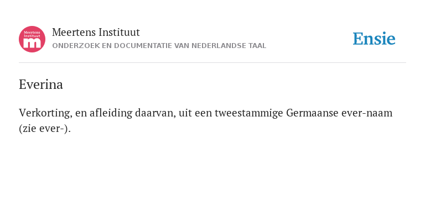Click the round pink Meertens Instituut logo
This screenshot has width=425, height=212.
(32, 39)
